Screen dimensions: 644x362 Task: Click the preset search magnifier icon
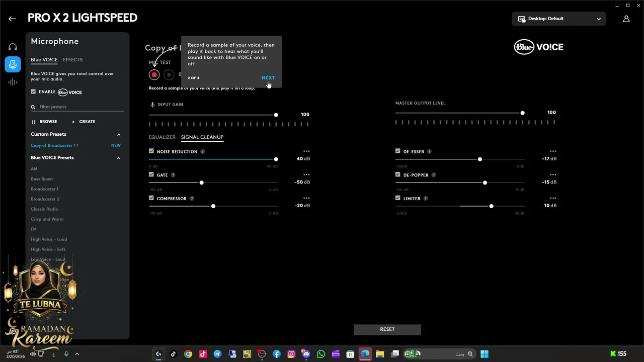(x=33, y=107)
